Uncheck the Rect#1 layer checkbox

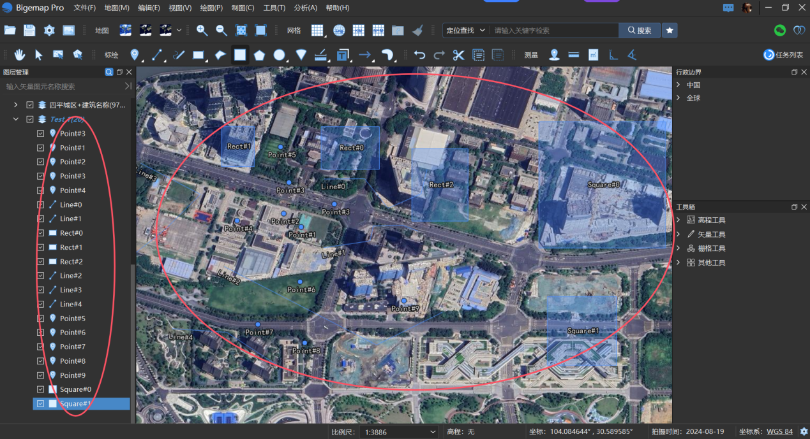[41, 247]
